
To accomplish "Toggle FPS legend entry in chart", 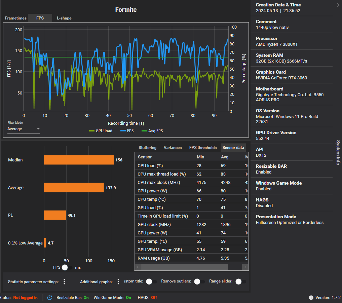I will tap(127, 131).
